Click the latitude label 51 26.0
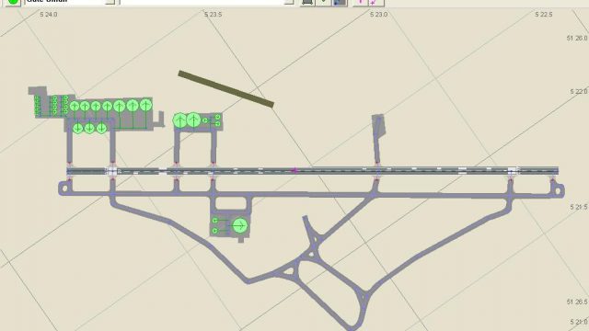Viewport: 589px width, 331px height. point(577,39)
